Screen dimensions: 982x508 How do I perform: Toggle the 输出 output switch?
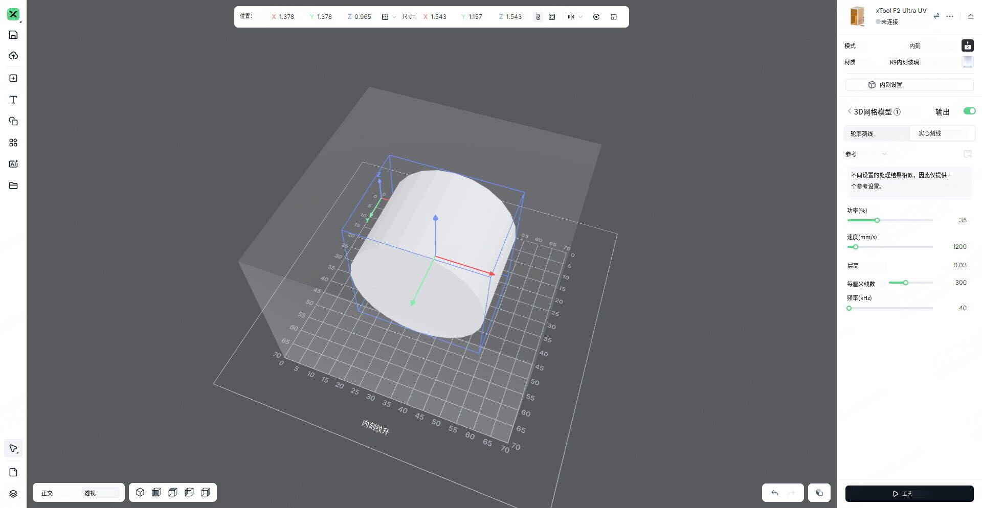(x=969, y=111)
